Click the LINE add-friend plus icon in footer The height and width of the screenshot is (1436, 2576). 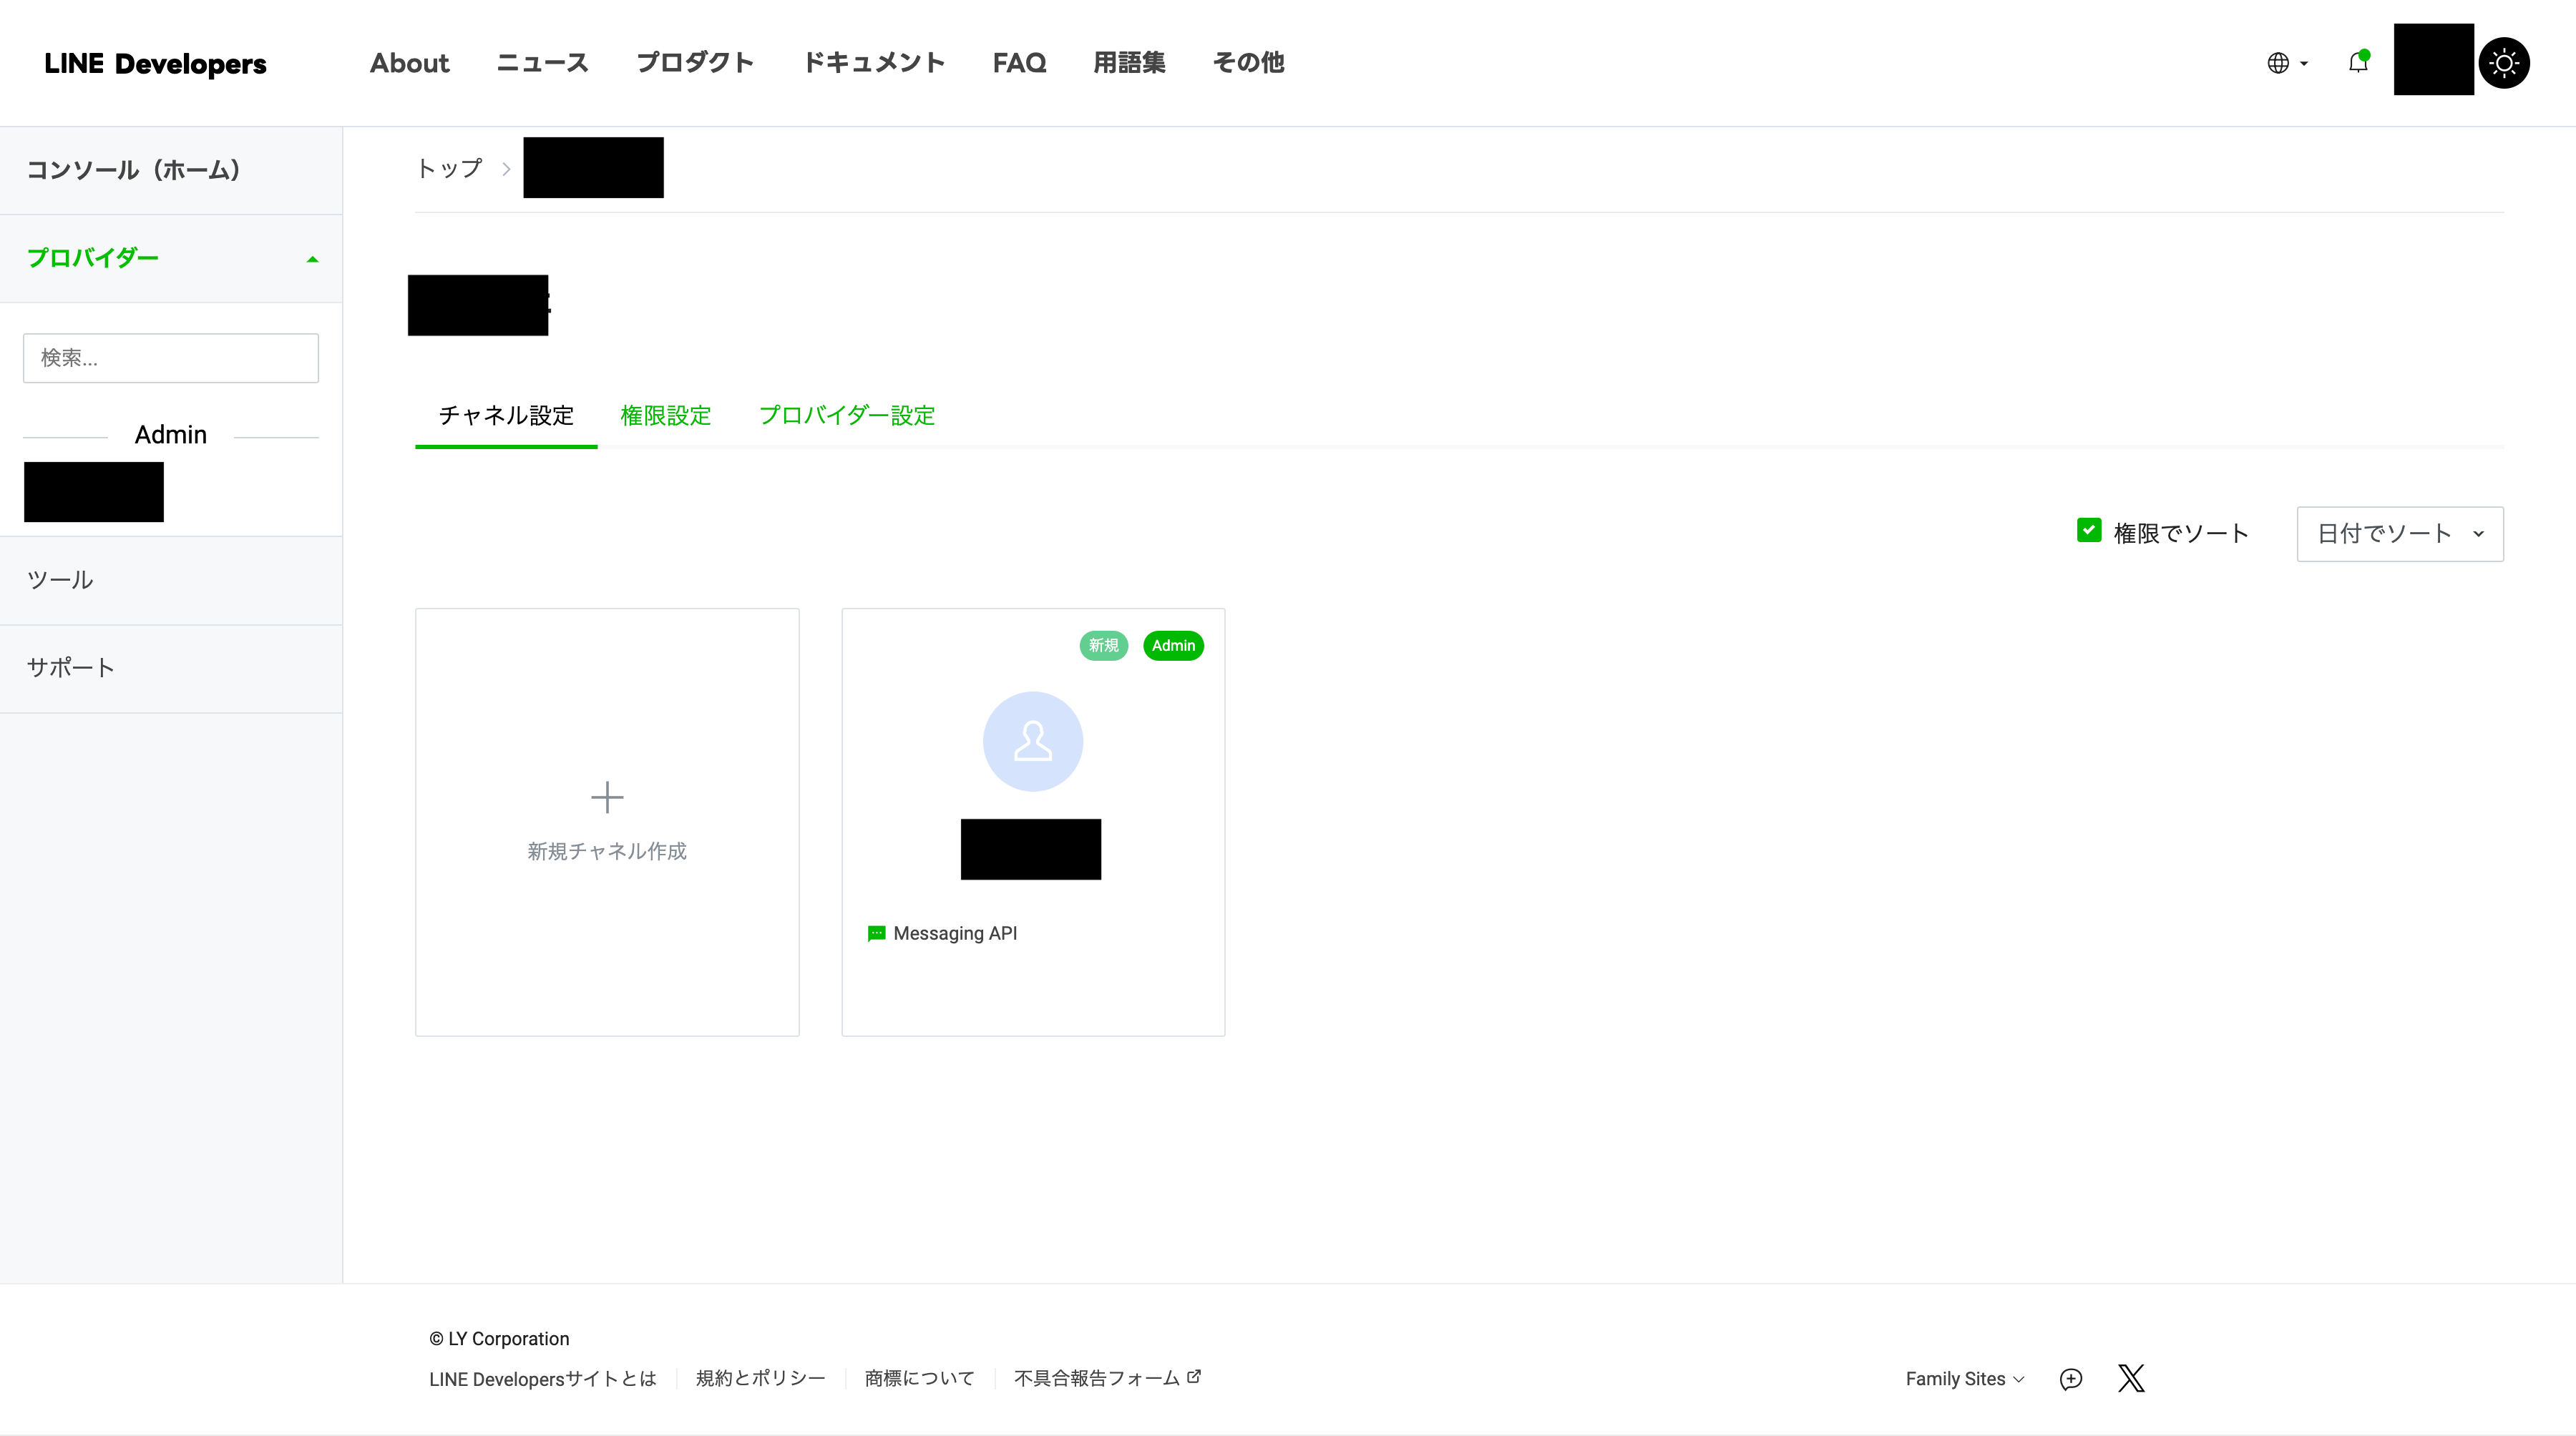[x=2070, y=1379]
